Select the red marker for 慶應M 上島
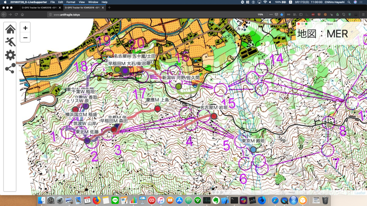The height and width of the screenshot is (206, 367). click(158, 109)
